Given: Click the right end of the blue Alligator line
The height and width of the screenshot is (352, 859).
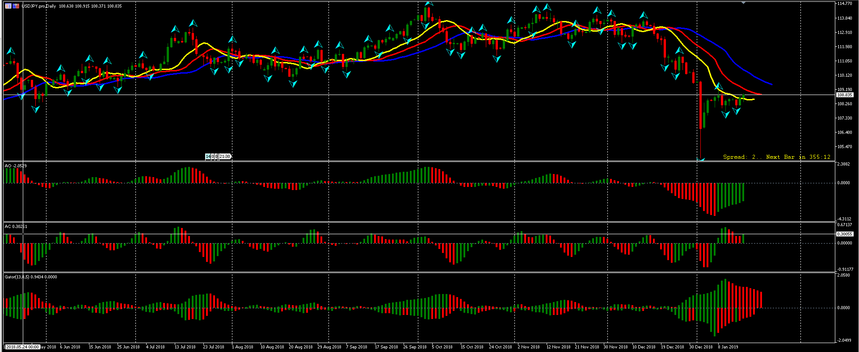Looking at the screenshot, I should coord(771,84).
